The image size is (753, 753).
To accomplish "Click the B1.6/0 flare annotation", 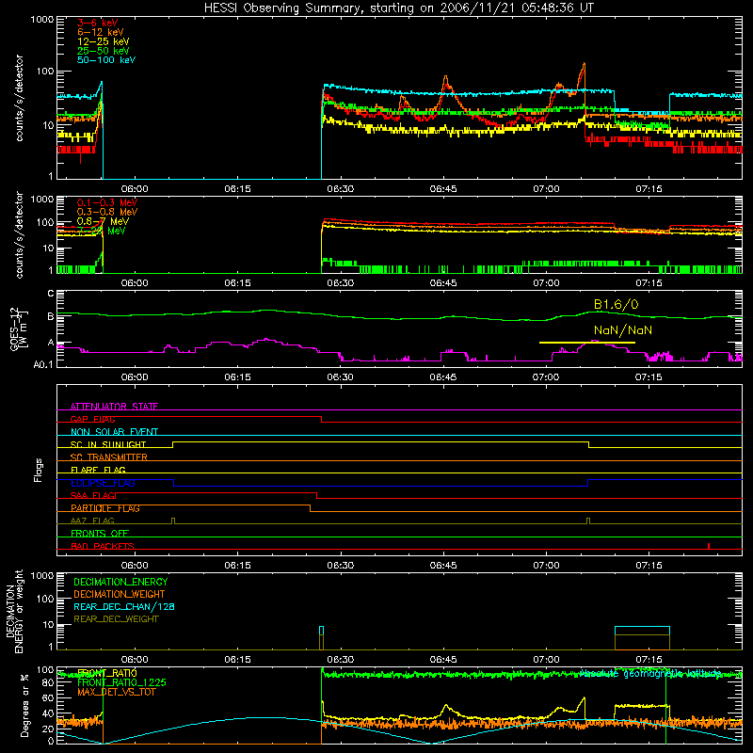I will [x=617, y=304].
